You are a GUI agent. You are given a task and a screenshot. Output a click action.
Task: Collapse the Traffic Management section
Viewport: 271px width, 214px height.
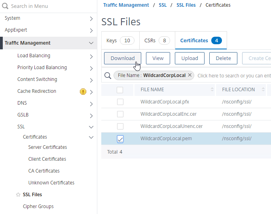pyautogui.click(x=91, y=43)
